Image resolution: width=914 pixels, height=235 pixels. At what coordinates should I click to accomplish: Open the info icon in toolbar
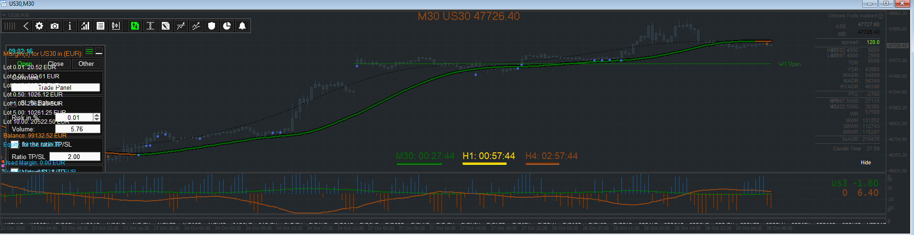tap(70, 26)
